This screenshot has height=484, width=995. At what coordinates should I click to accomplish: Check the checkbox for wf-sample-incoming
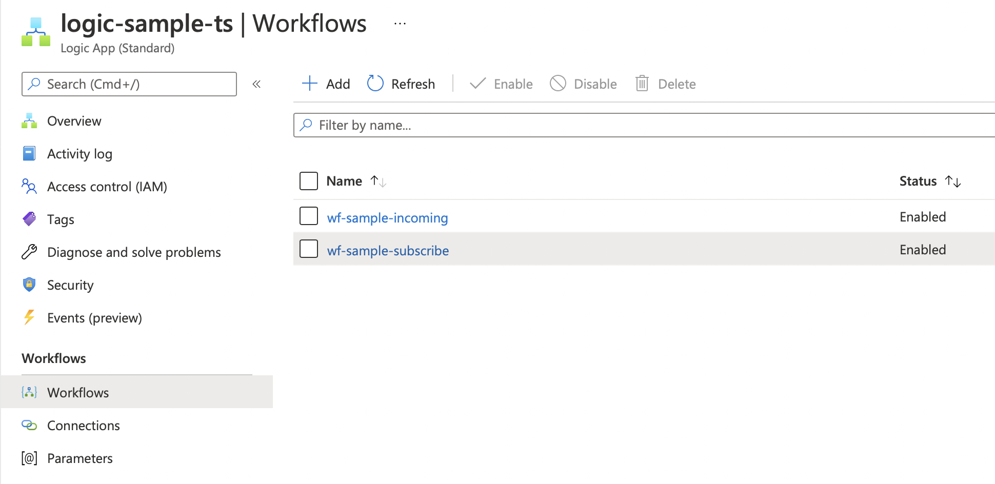pos(308,216)
